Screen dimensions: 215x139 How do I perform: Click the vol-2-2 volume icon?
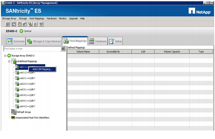(17, 84)
